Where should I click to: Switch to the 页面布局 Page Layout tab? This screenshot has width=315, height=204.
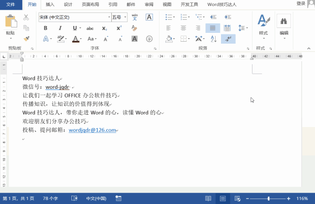[x=91, y=4]
